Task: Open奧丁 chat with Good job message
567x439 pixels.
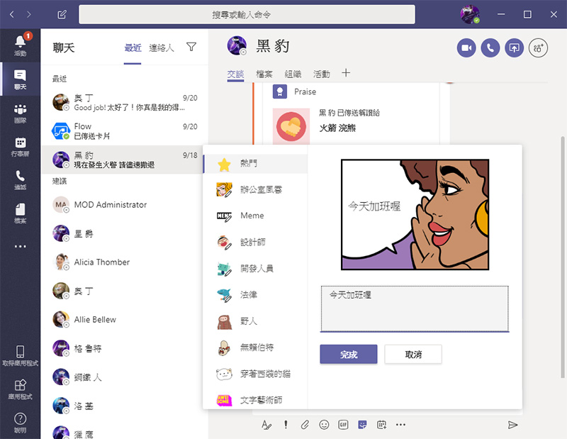Action: 125,102
